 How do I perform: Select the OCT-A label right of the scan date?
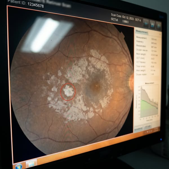(138, 20)
